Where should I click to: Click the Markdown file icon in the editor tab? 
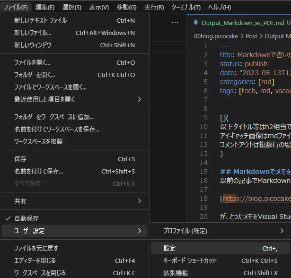(x=195, y=23)
